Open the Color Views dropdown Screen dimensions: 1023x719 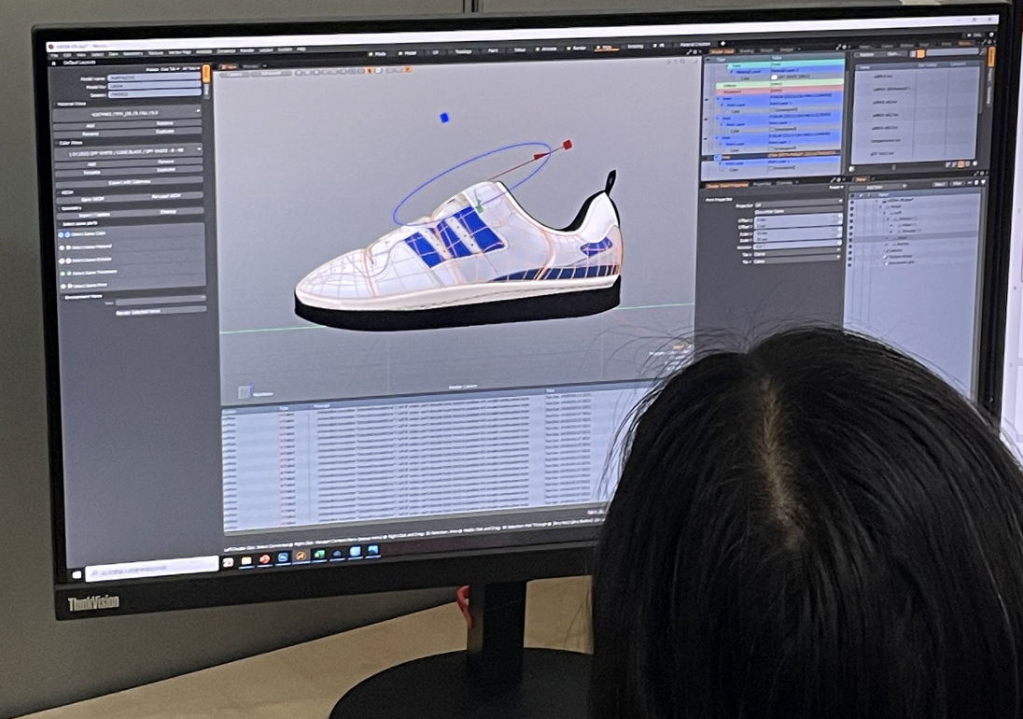coord(128,150)
